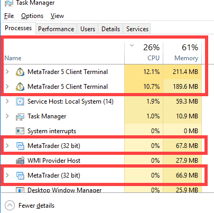The height and width of the screenshot is (213, 214).
Task: Click the WMI Provider Host icon
Action: point(20,161)
